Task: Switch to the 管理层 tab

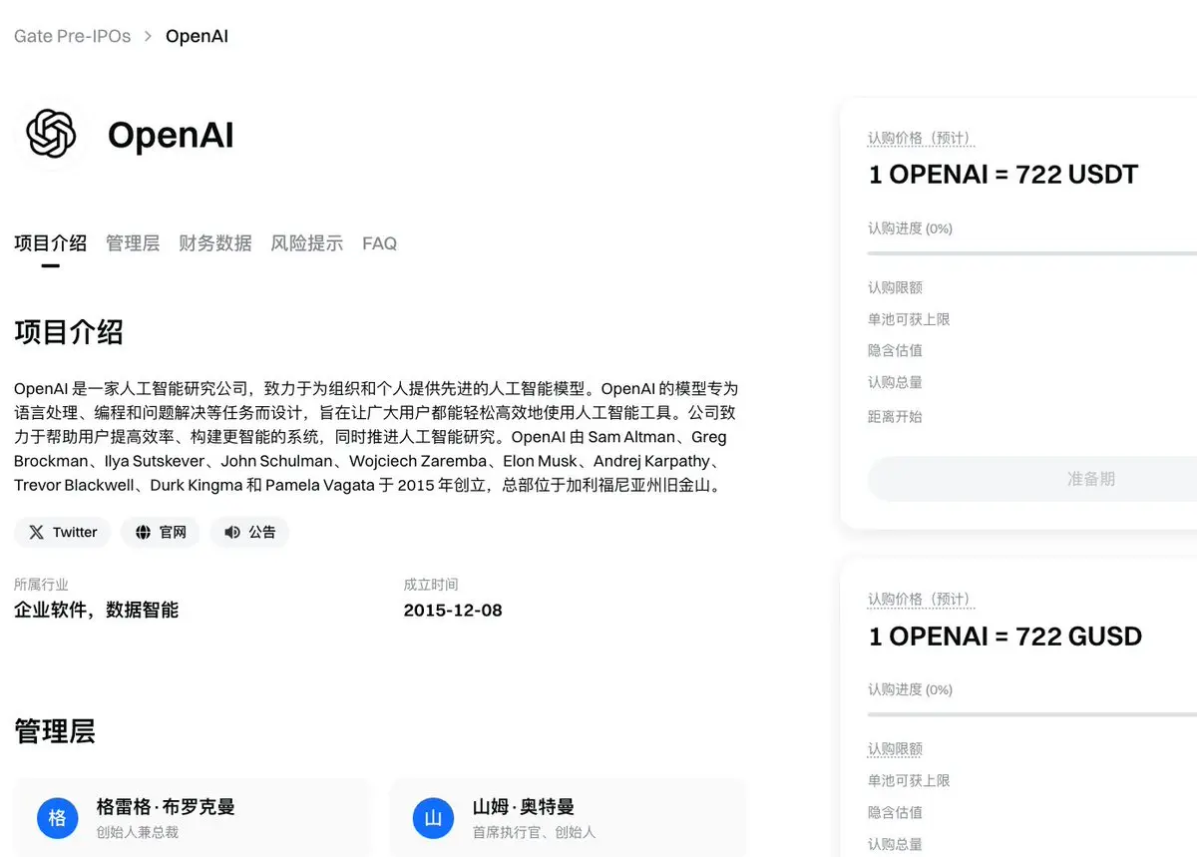Action: click(133, 243)
